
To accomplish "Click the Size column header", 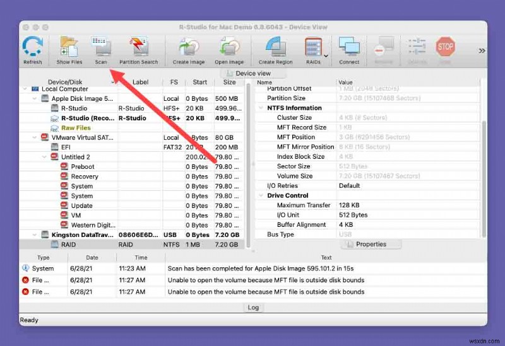I will [229, 82].
